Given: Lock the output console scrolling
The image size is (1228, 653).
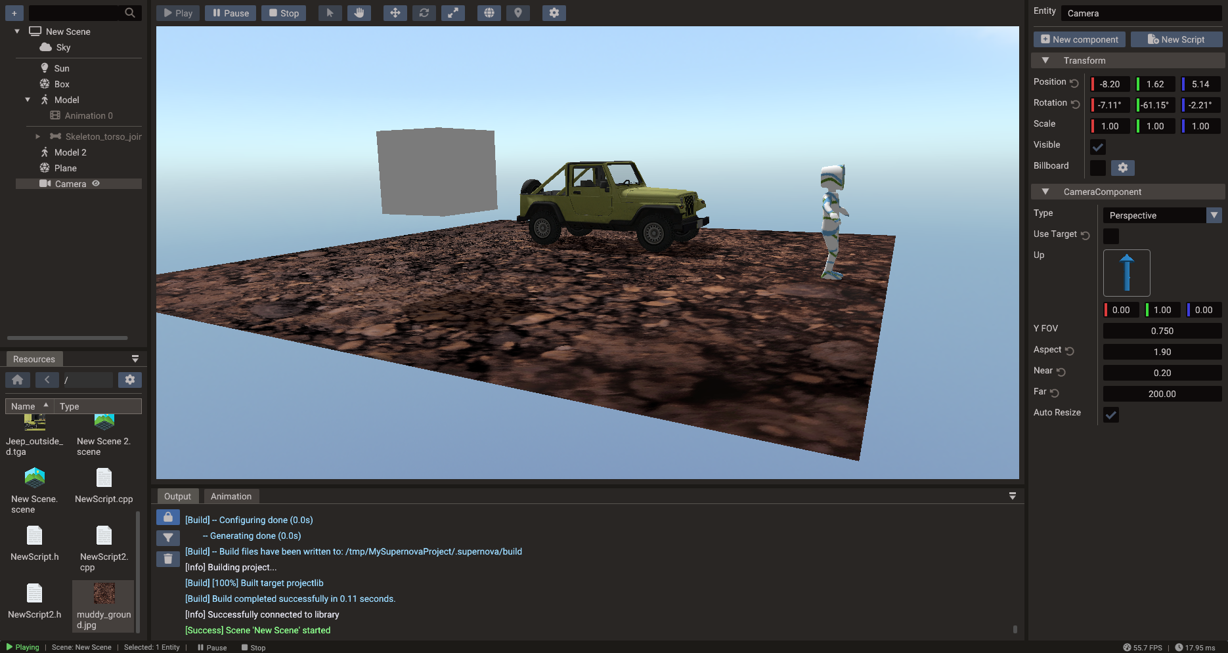Looking at the screenshot, I should (168, 517).
